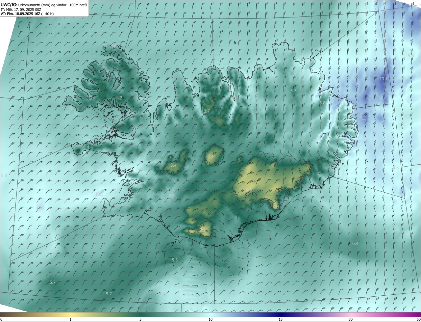Click the 3.4 value on the glacier

[174, 165]
